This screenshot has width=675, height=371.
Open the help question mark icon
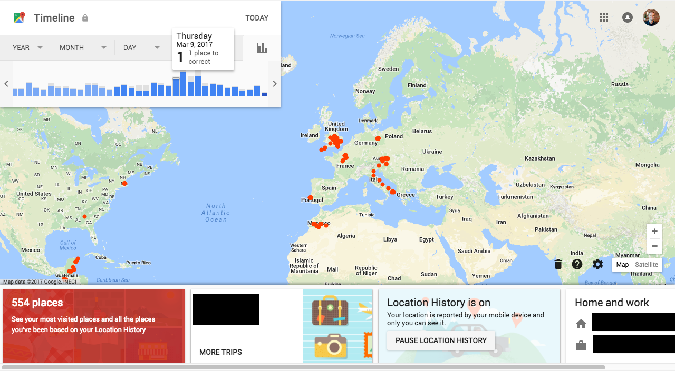click(577, 264)
